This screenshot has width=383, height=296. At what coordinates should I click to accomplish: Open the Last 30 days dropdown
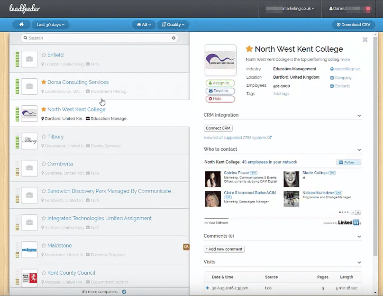point(50,25)
